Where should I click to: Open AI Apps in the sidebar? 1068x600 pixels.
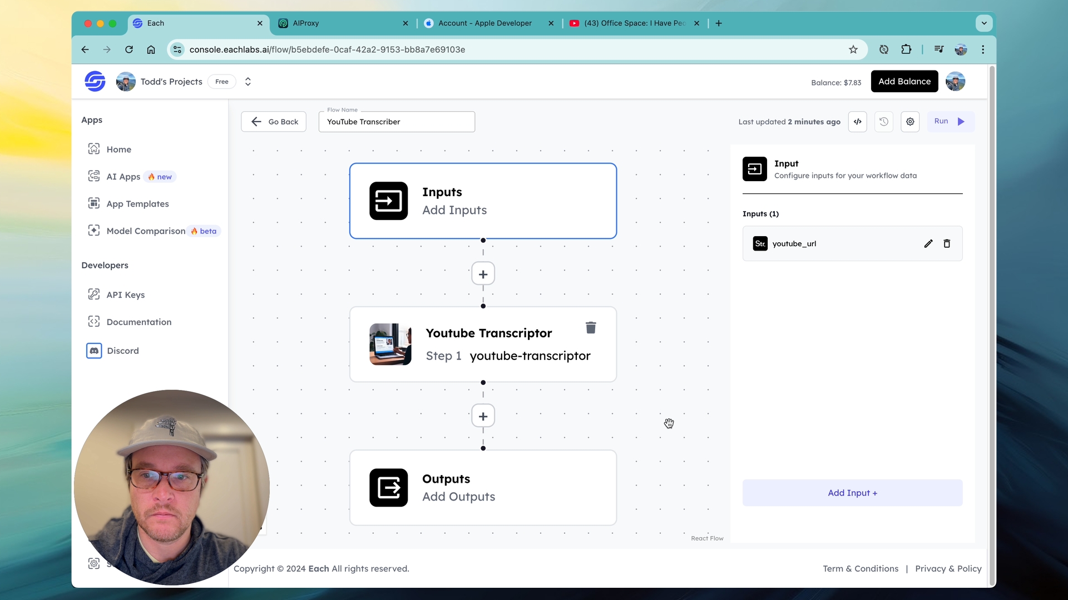tap(123, 177)
